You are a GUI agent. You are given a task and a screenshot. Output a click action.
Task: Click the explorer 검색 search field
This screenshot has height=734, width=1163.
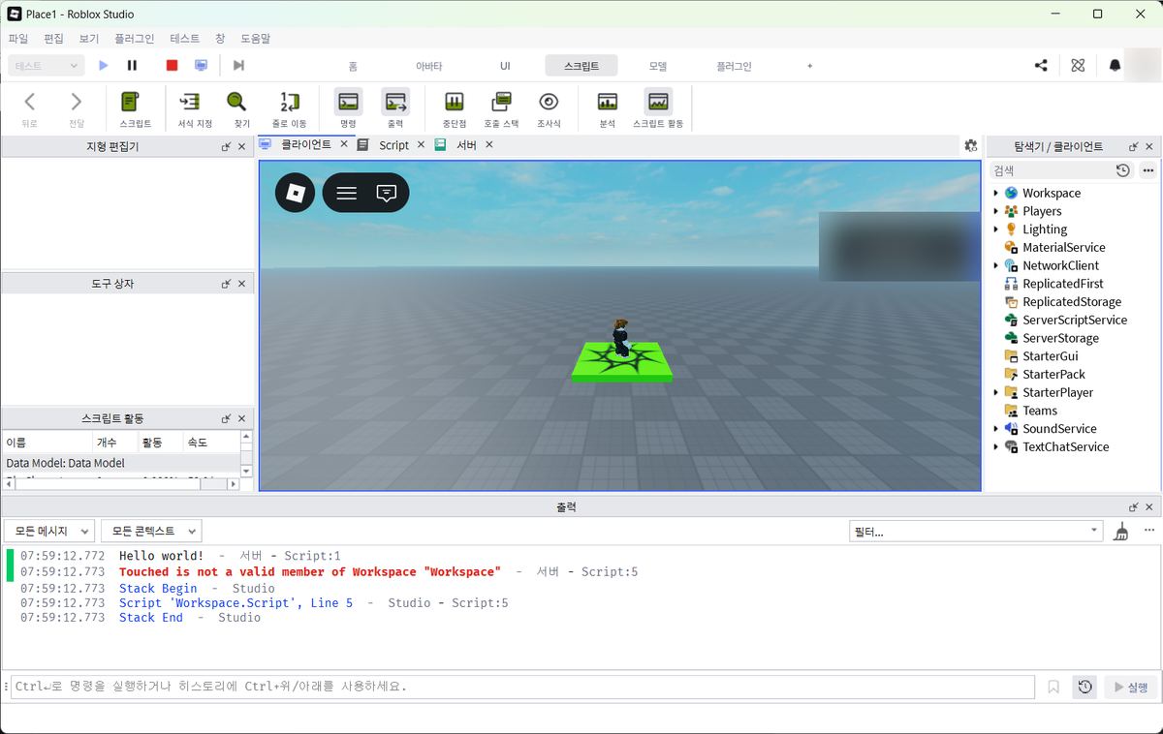(x=1052, y=170)
